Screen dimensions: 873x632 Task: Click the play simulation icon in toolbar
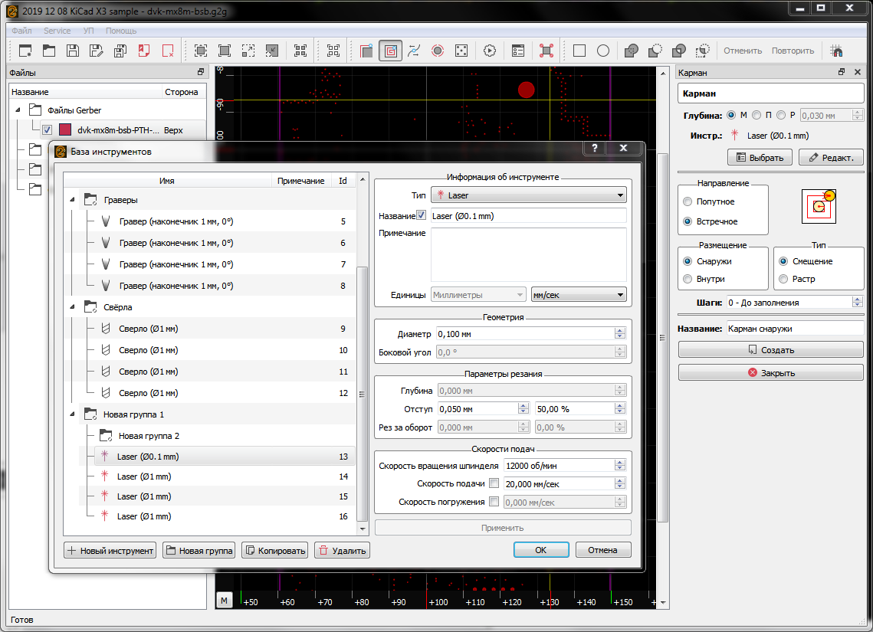(490, 51)
